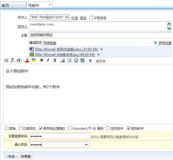
Task: Click the 主题 subject field
Action: [100, 35]
